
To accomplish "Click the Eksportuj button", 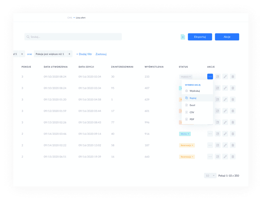I will click(x=200, y=37).
